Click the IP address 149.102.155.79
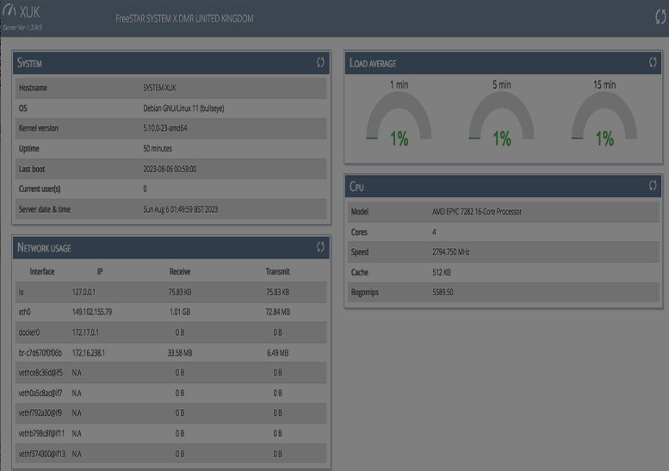669x471 pixels. pyautogui.click(x=92, y=312)
